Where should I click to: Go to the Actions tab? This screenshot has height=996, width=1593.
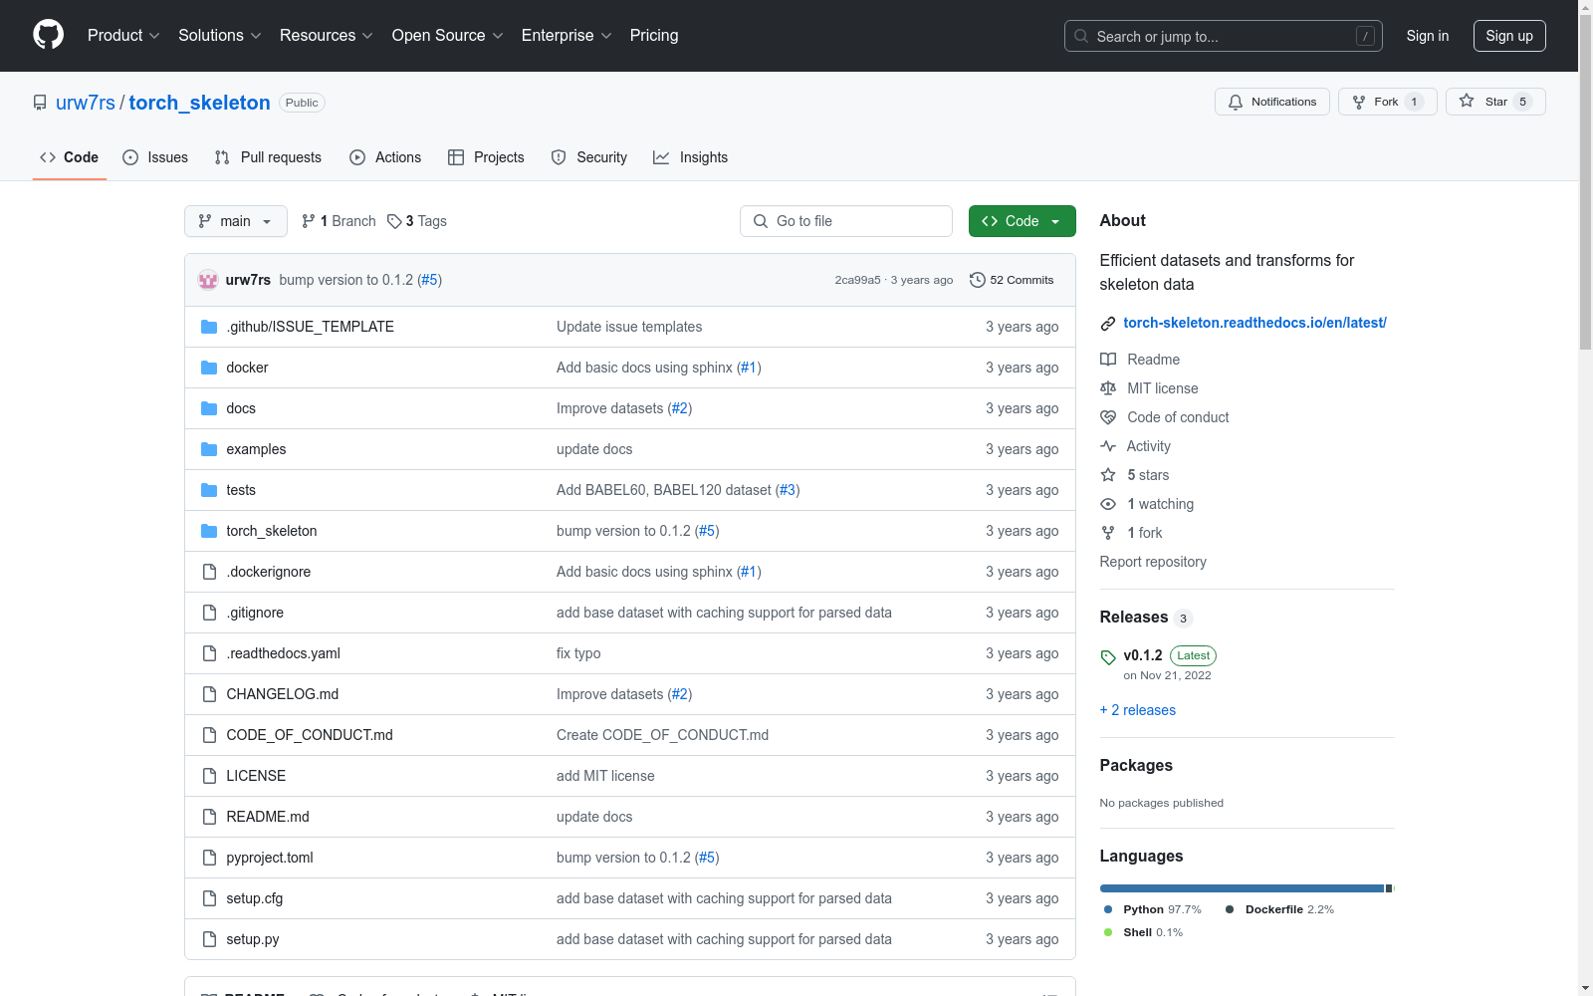pyautogui.click(x=385, y=157)
